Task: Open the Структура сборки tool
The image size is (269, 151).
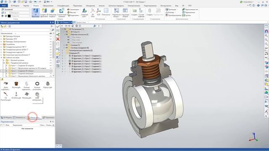Action: [x=125, y=13]
